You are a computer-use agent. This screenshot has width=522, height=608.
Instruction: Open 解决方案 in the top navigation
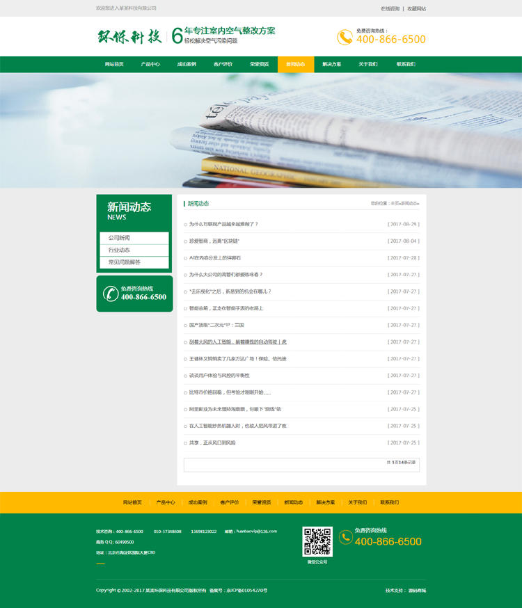pyautogui.click(x=332, y=65)
